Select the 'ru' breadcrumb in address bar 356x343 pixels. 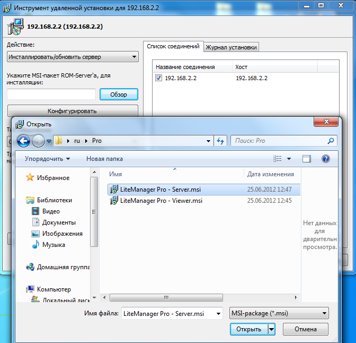77,141
